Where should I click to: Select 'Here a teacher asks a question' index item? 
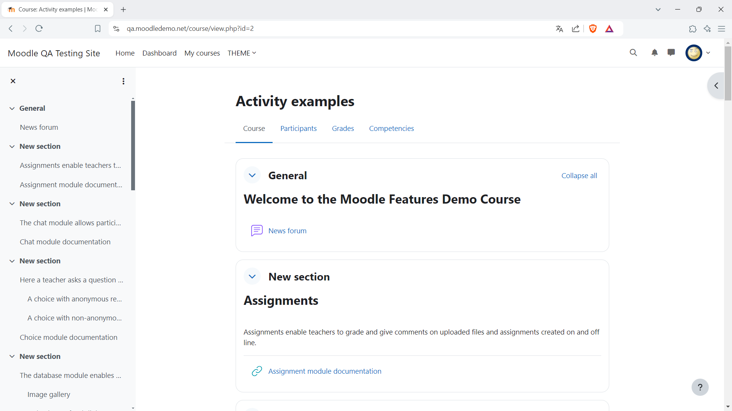click(x=72, y=280)
